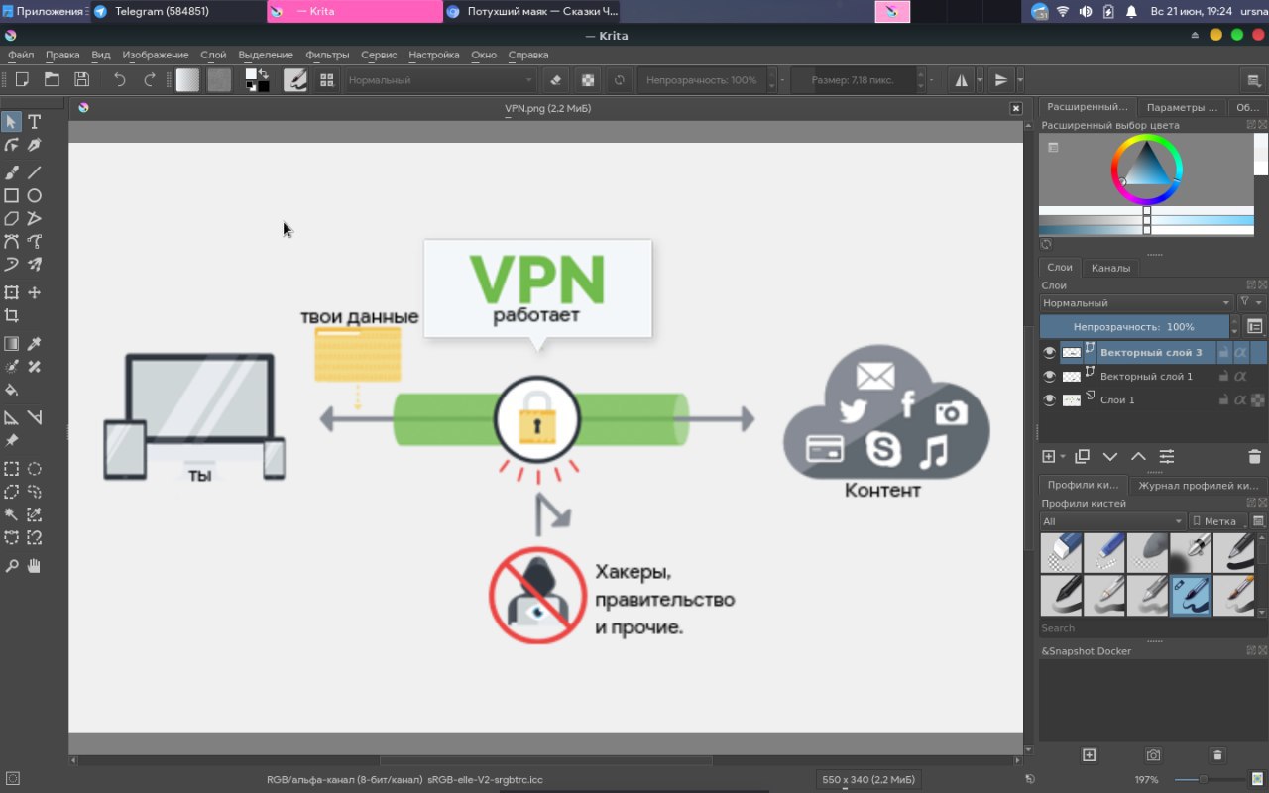1269x793 pixels.
Task: Select the Elliptical Selection tool
Action: coord(34,468)
